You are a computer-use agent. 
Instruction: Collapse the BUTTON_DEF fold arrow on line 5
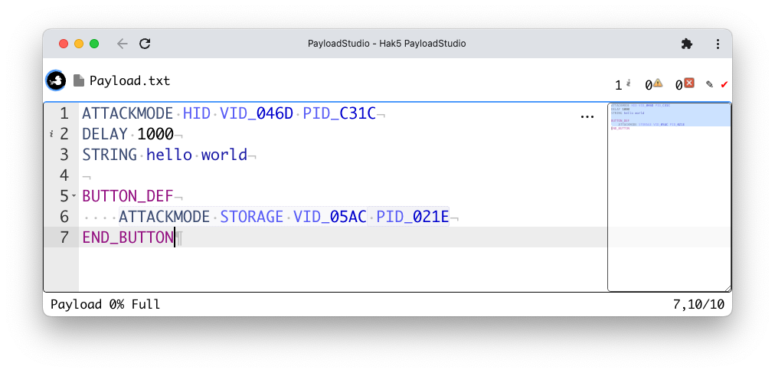point(74,196)
